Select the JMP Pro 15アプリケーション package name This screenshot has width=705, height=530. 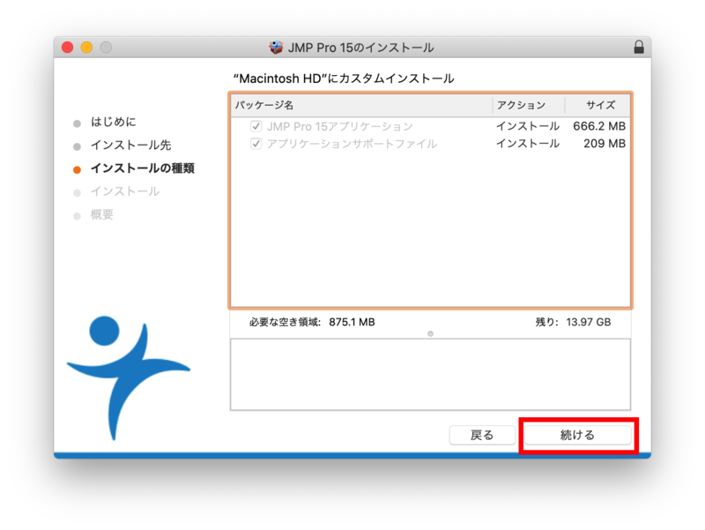339,126
